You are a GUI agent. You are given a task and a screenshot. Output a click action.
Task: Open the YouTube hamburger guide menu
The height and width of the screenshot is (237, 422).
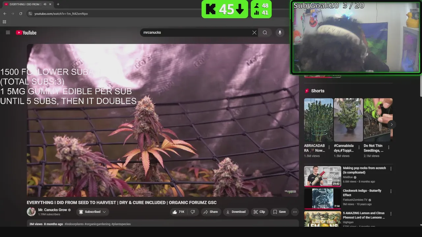click(8, 33)
